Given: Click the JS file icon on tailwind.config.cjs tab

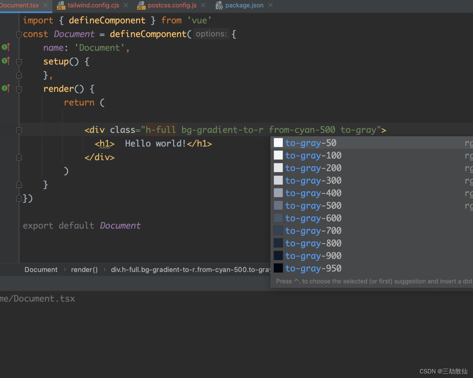Looking at the screenshot, I should (x=60, y=5).
